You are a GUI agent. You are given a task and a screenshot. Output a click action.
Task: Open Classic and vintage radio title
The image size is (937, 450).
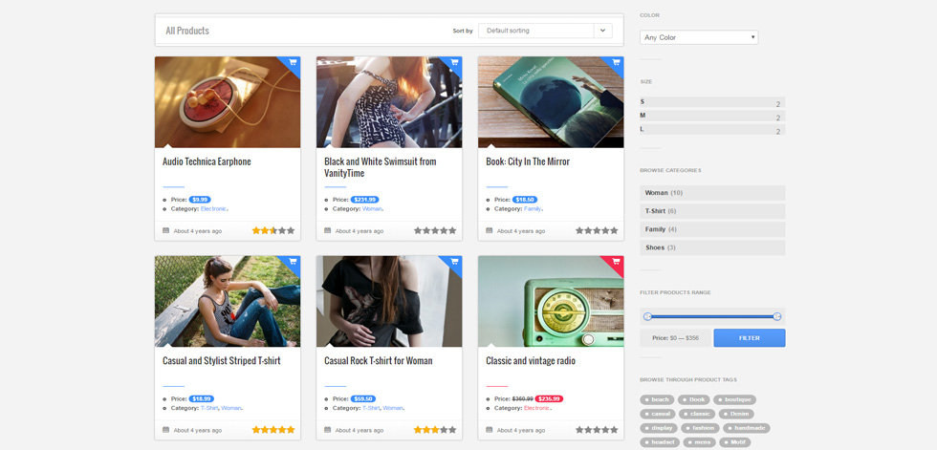point(531,361)
